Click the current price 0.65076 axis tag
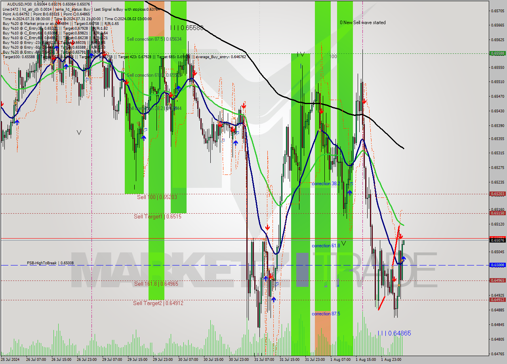This screenshot has width=507, height=364. click(497, 240)
